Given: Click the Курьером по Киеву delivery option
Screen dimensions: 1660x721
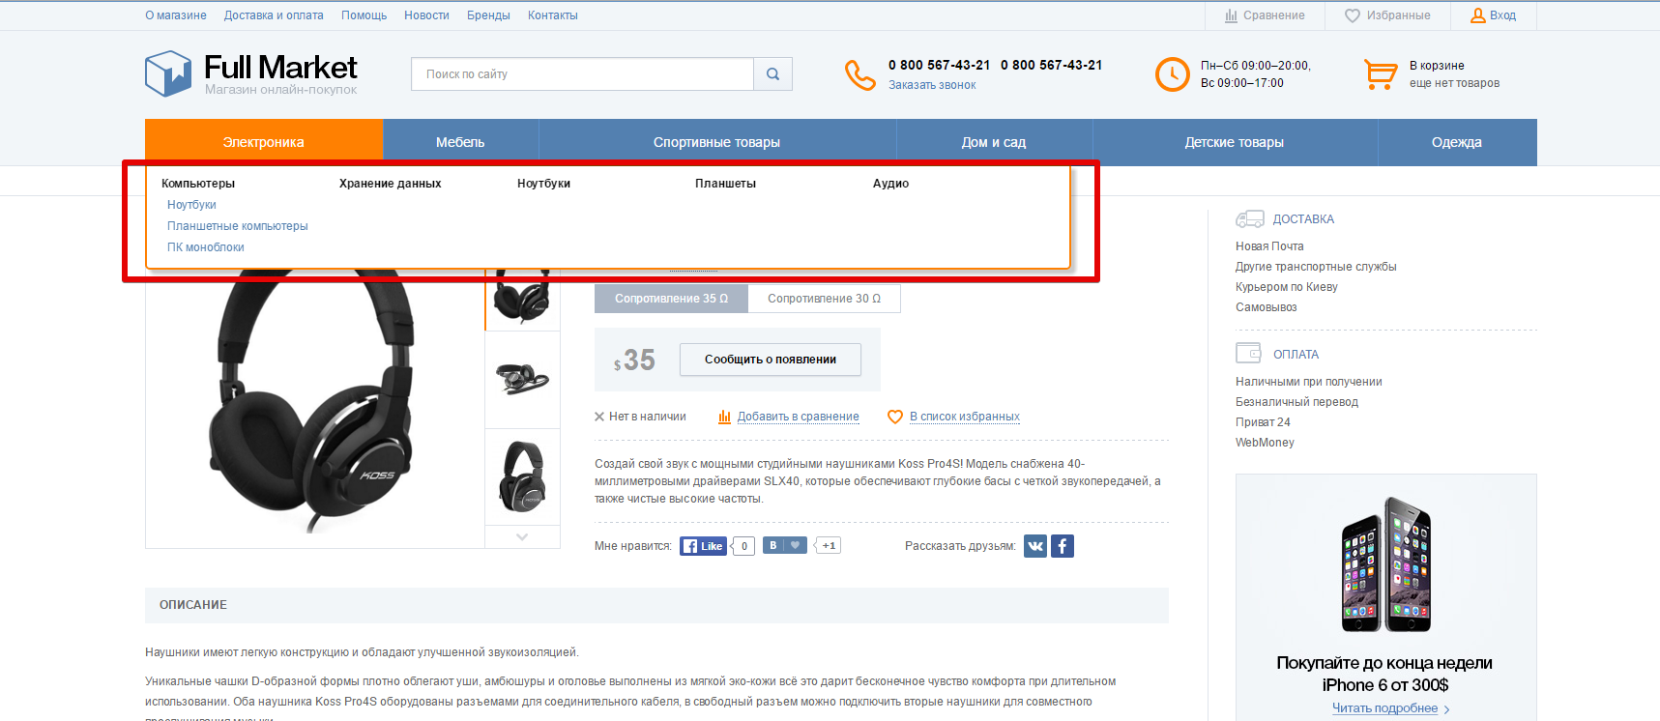Looking at the screenshot, I should [x=1287, y=287].
